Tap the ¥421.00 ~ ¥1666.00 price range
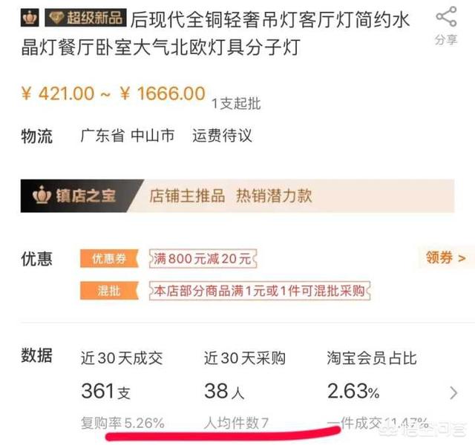 coord(114,93)
